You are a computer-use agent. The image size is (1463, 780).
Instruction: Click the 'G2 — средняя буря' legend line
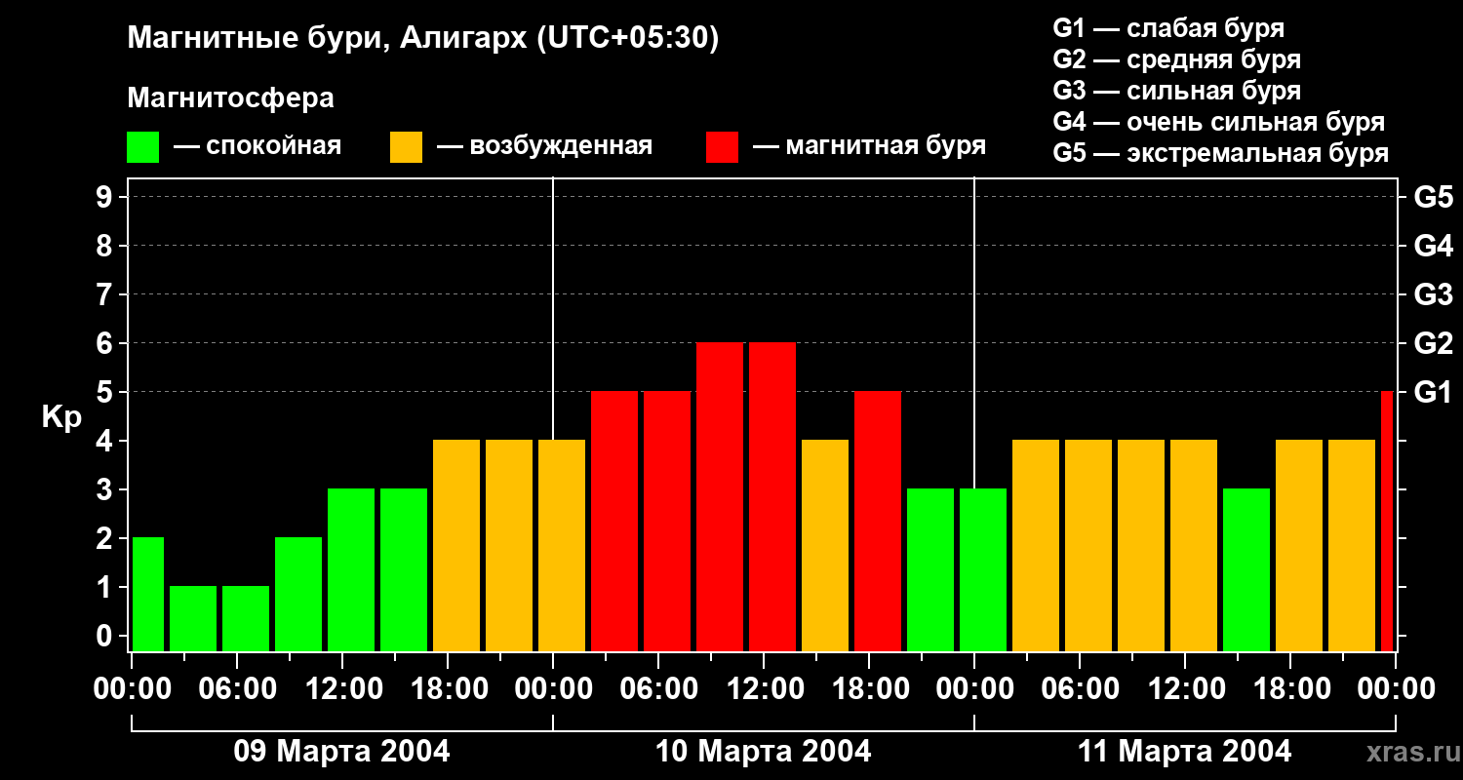[x=1177, y=59]
